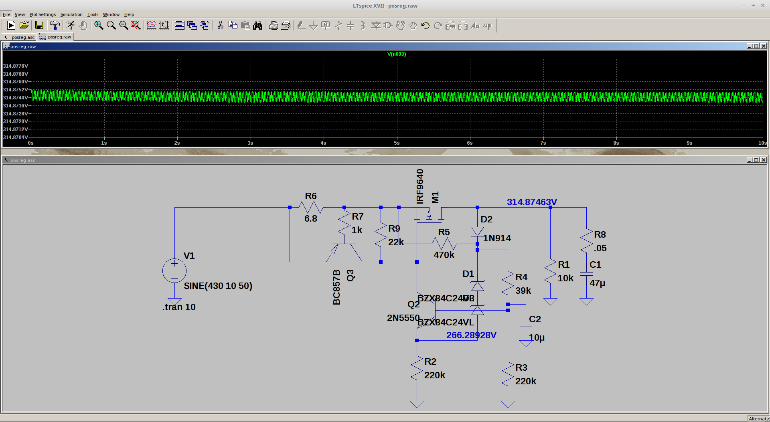Zoom out with the minus magnifier
The image size is (770, 422).
124,26
